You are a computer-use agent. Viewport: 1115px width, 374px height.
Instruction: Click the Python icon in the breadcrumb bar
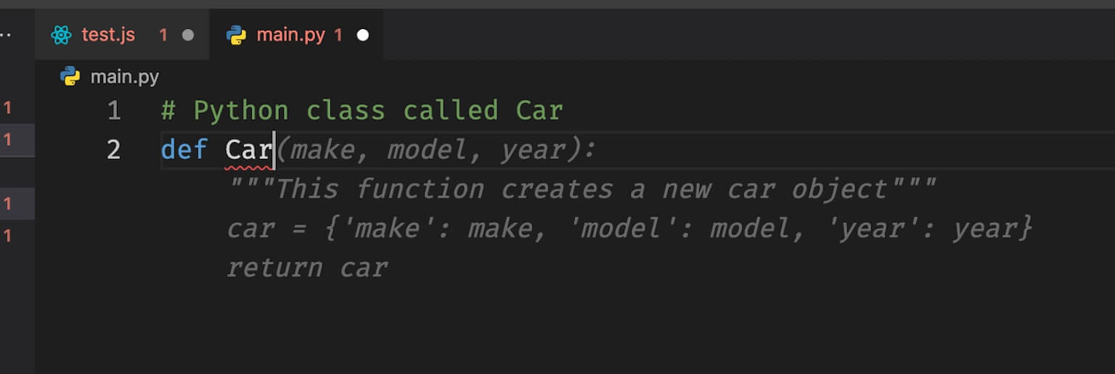click(x=70, y=76)
